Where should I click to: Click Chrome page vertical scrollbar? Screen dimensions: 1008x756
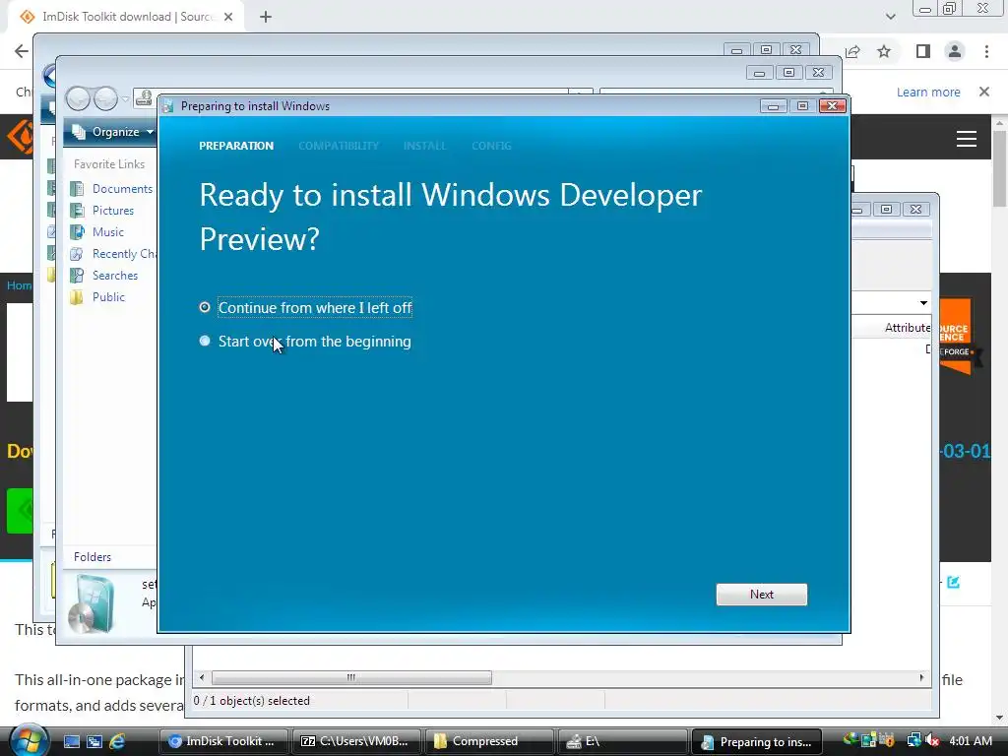coord(999,168)
